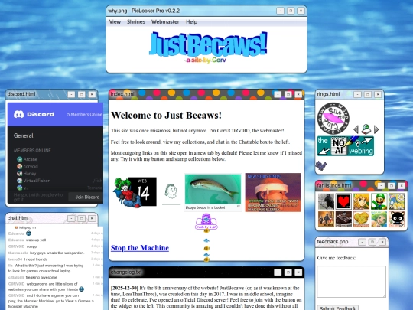The height and width of the screenshot is (310, 413).
Task: Click the 'I need freinds' chat message
Action: 36,259
